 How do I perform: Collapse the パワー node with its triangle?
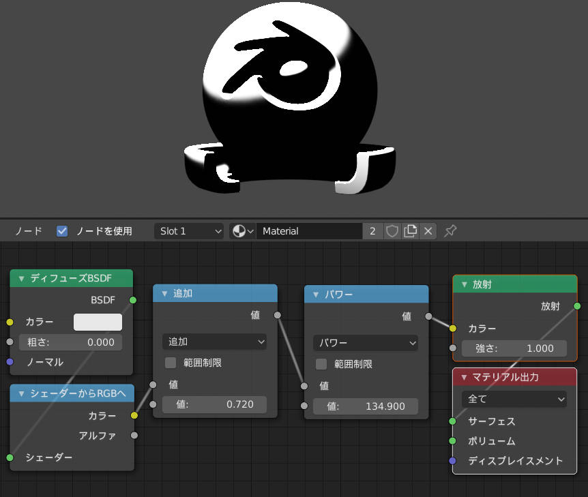316,295
